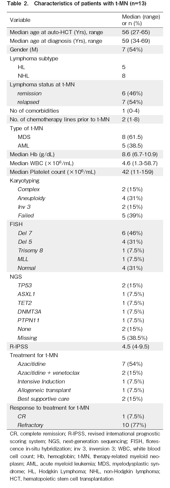Click the 'Best supportive care' row label
The image size is (170, 488).
pyautogui.click(x=43, y=399)
